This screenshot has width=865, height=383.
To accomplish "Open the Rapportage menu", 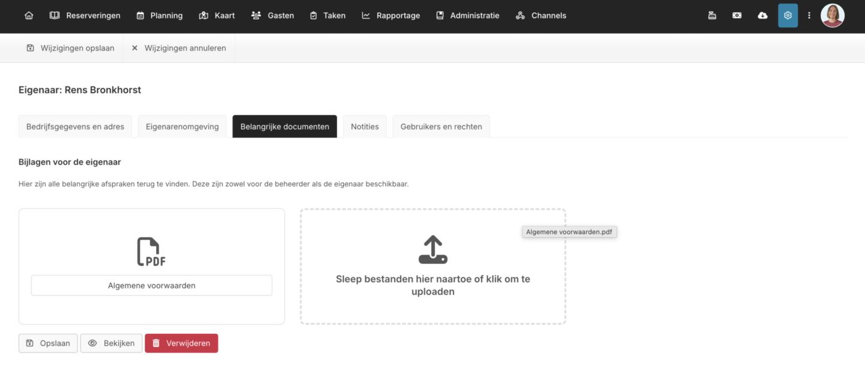I will coord(390,16).
